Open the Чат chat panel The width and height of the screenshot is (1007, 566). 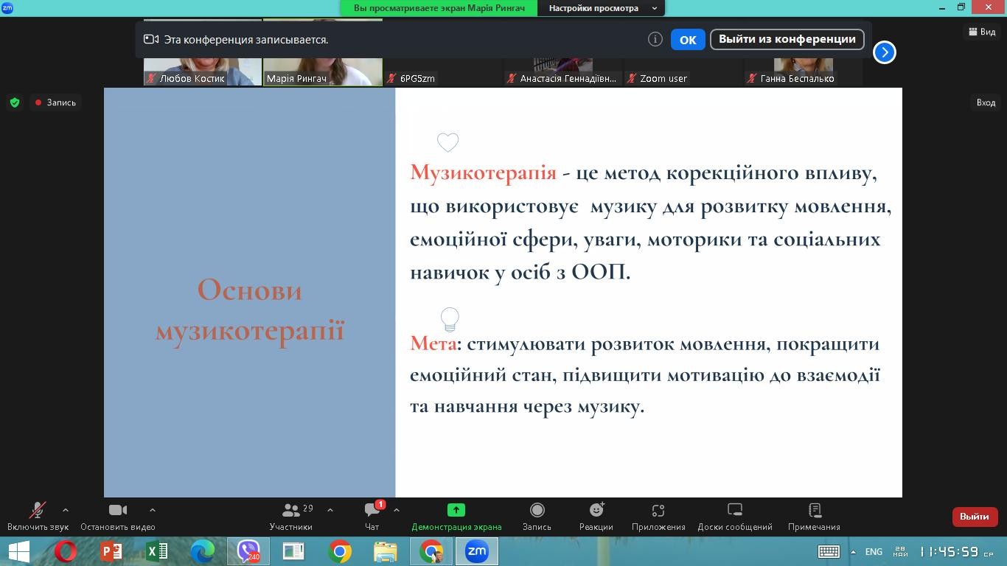372,517
